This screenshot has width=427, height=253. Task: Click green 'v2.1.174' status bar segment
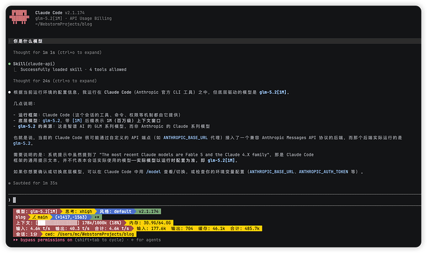pyautogui.click(x=149, y=212)
